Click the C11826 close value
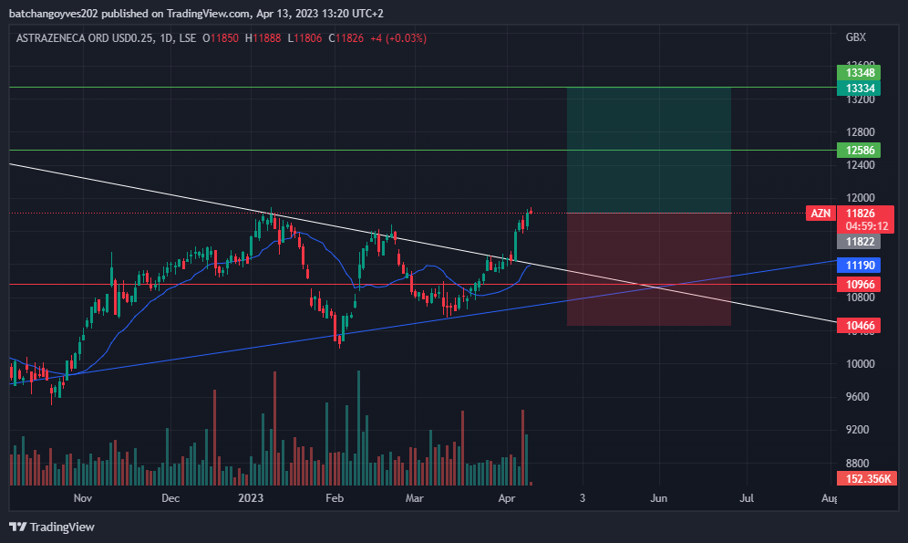Screen dimensions: 908x543 [346, 38]
